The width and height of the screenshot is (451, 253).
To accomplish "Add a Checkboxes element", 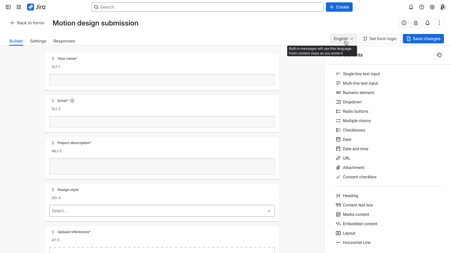I will [x=351, y=130].
